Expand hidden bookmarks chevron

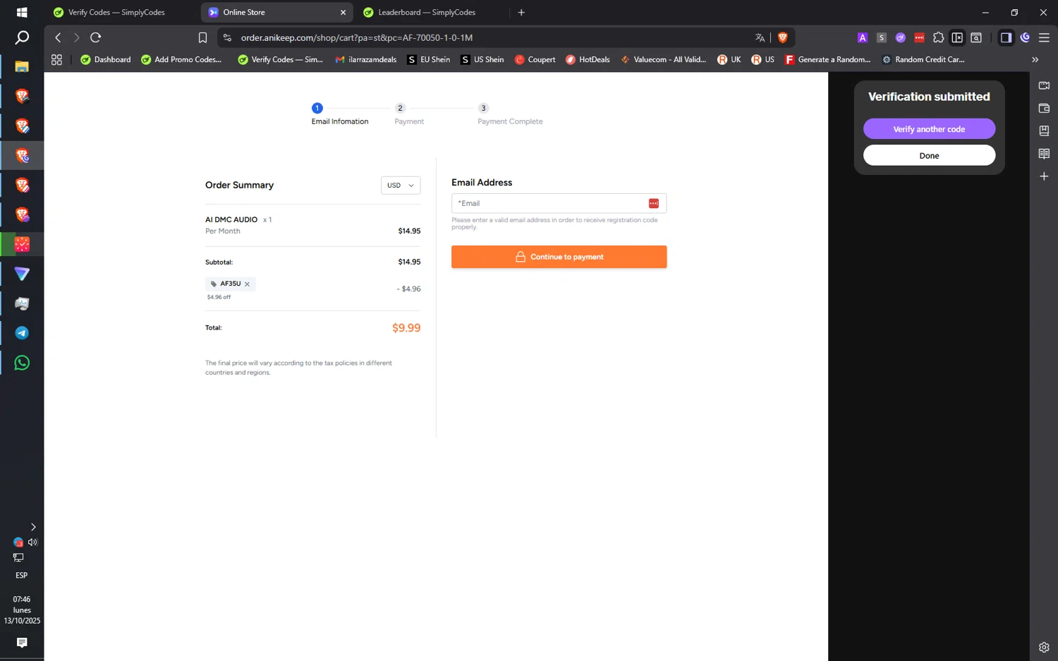pos(1035,59)
